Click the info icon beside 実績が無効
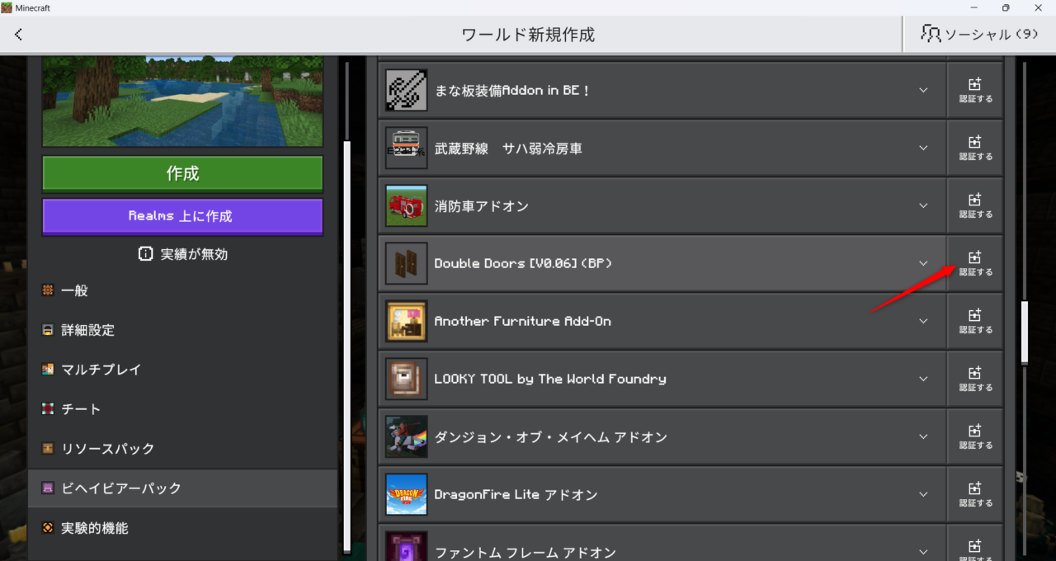The image size is (1056, 561). pyautogui.click(x=146, y=254)
